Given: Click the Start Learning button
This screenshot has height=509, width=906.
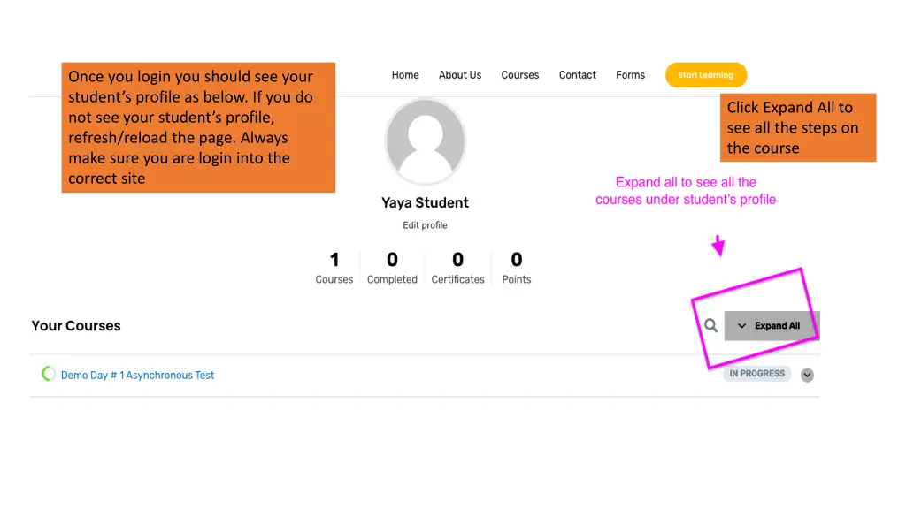Looking at the screenshot, I should point(705,75).
